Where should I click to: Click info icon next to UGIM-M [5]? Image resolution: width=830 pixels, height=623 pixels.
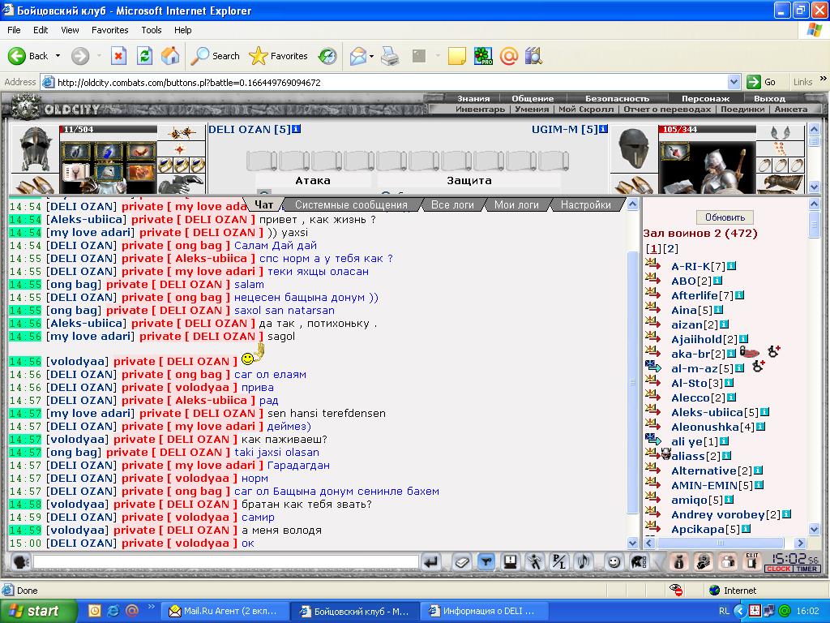[x=603, y=129]
